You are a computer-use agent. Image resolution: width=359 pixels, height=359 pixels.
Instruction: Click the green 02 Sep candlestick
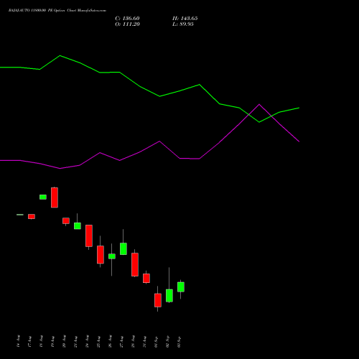pyautogui.click(x=169, y=296)
